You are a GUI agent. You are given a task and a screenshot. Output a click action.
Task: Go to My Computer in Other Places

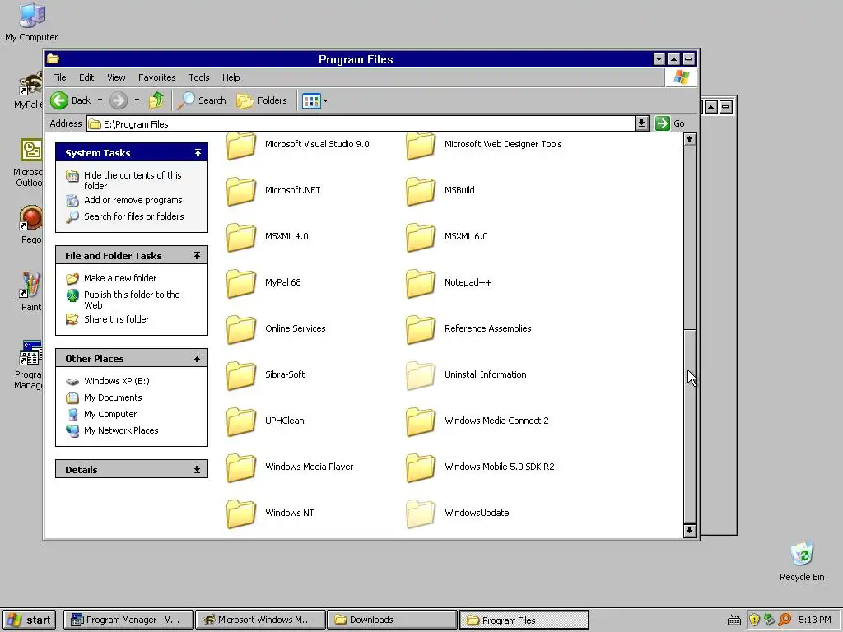(110, 415)
